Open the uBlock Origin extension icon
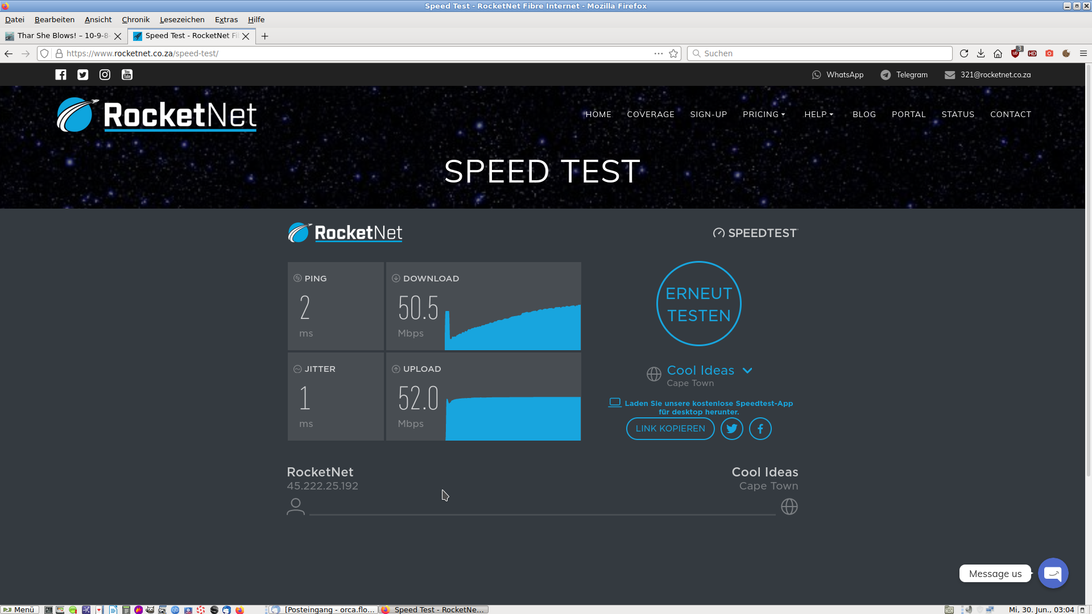 [1016, 53]
